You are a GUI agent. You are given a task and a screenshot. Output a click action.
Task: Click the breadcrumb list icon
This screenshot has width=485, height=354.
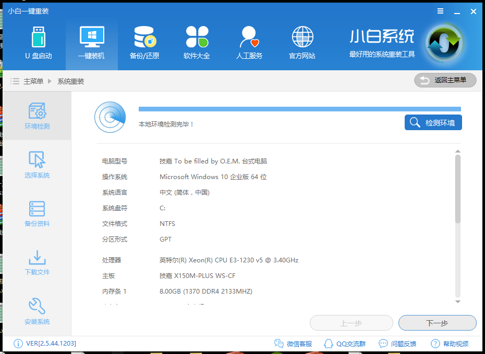(15, 81)
